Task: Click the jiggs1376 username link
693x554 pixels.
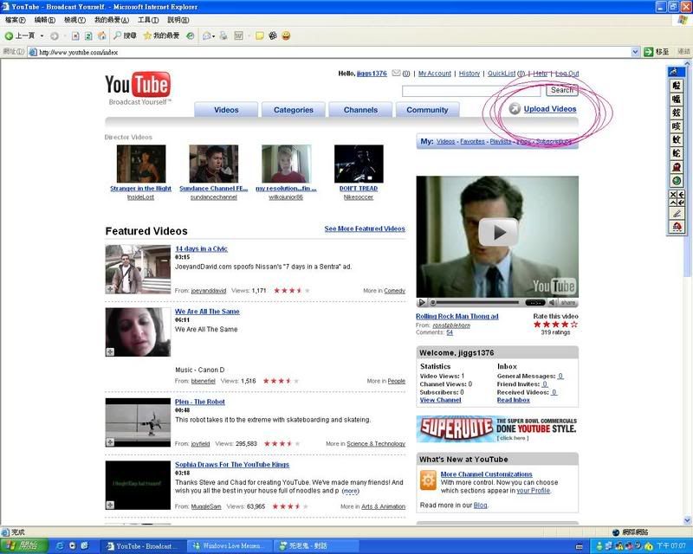Action: point(372,74)
